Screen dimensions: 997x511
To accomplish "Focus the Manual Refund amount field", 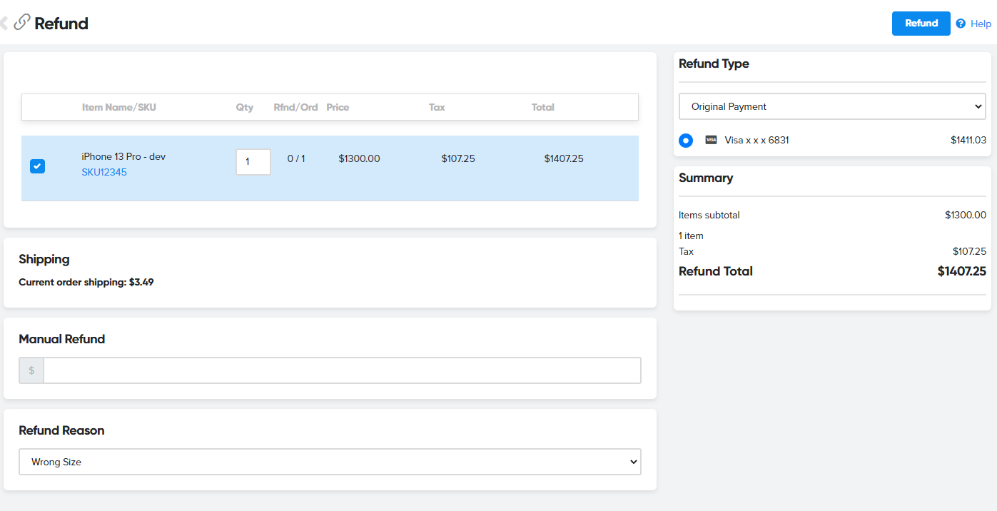I will coord(342,370).
